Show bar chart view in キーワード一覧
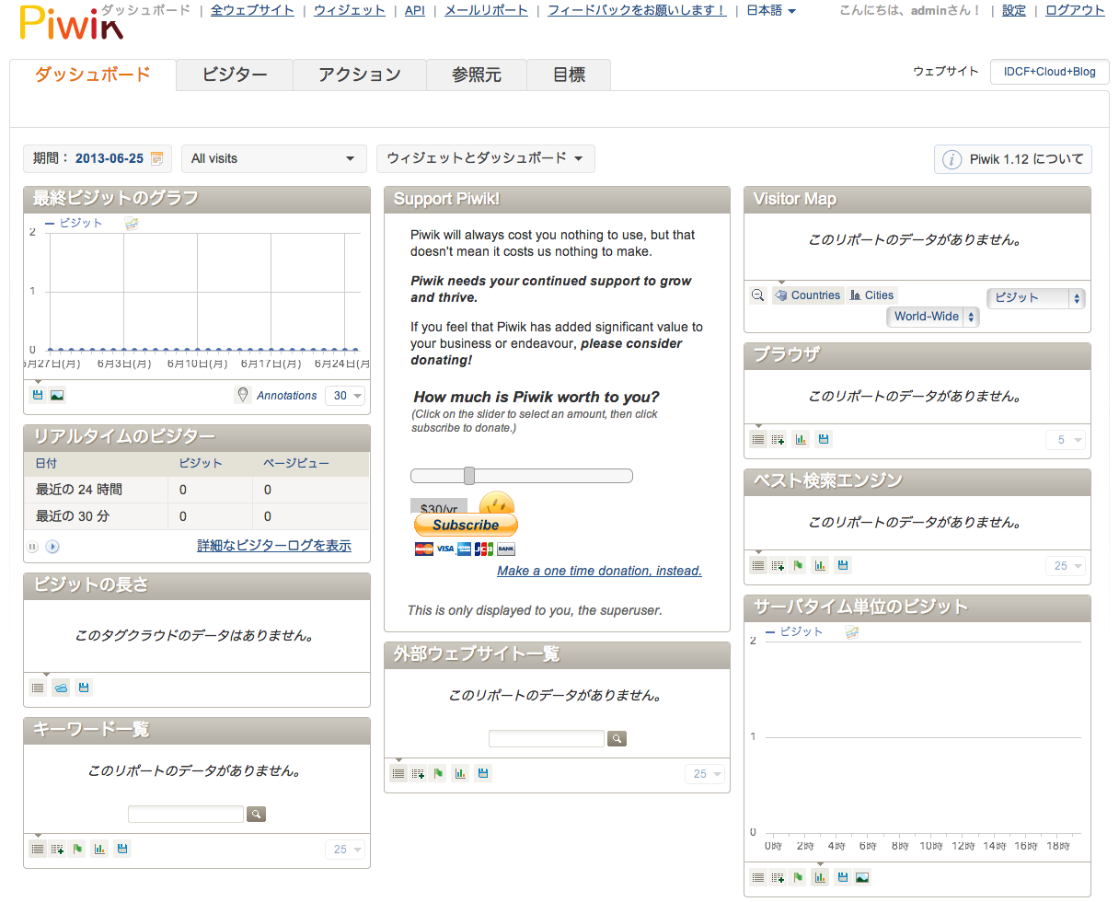The height and width of the screenshot is (902, 1119). coord(99,849)
